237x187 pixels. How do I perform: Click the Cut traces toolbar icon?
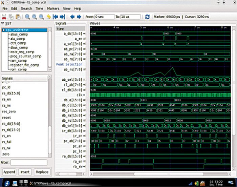click(x=4, y=17)
